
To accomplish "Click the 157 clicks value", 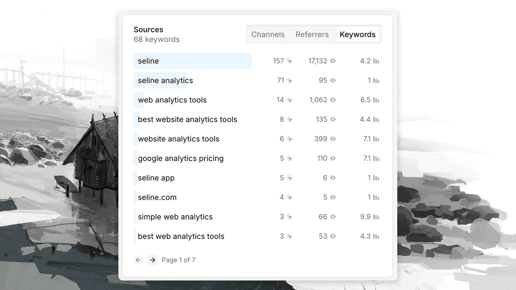I will point(279,61).
